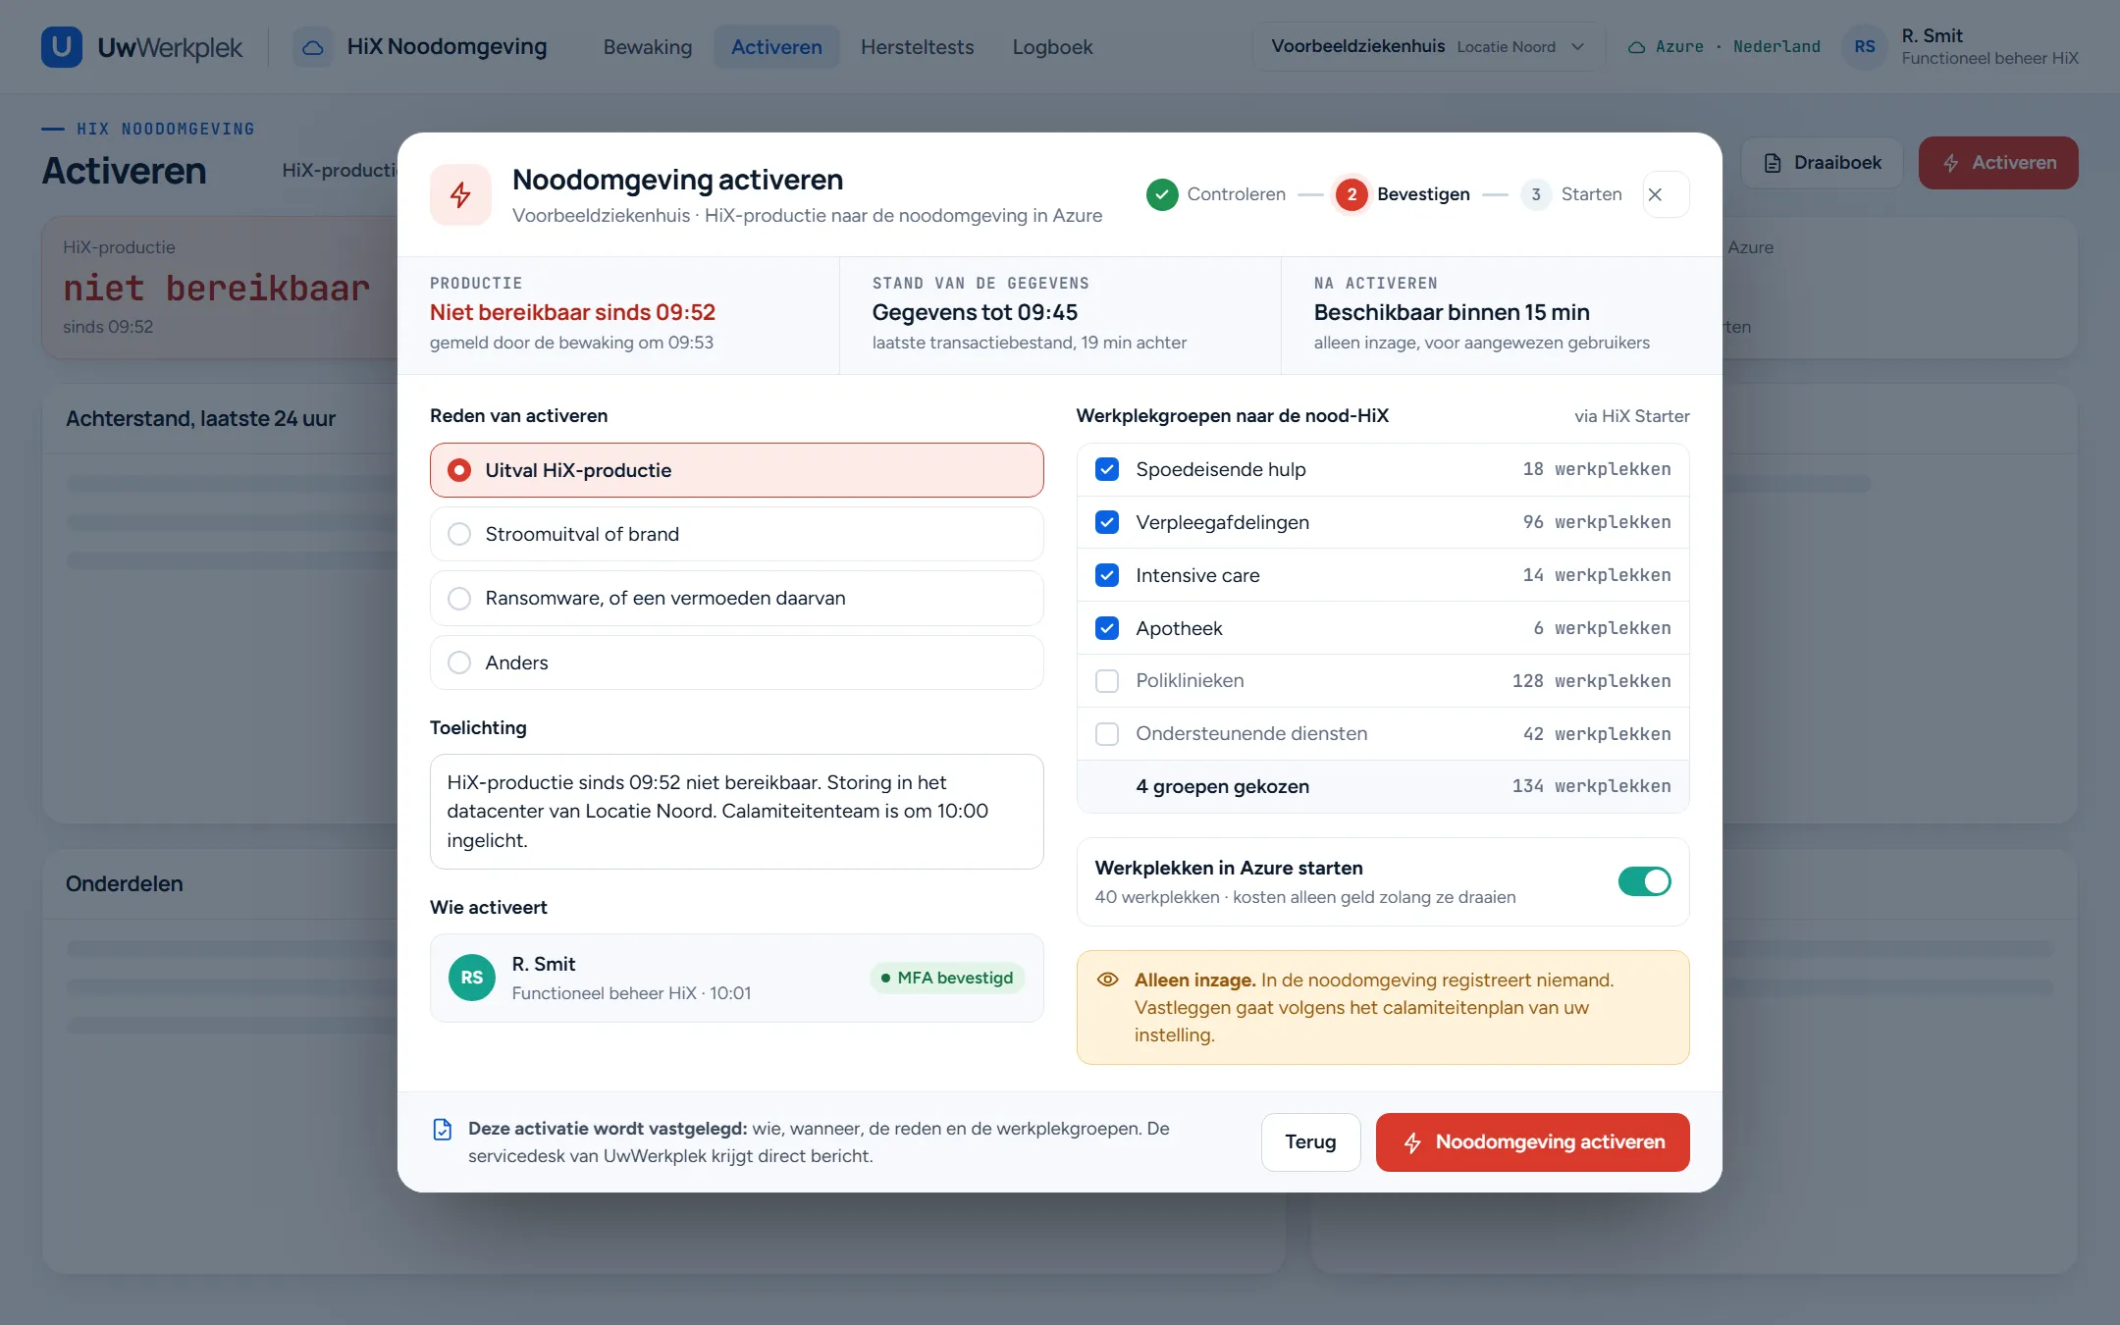This screenshot has width=2120, height=1325.
Task: Check Ondersteunende diensten group
Action: click(x=1107, y=734)
